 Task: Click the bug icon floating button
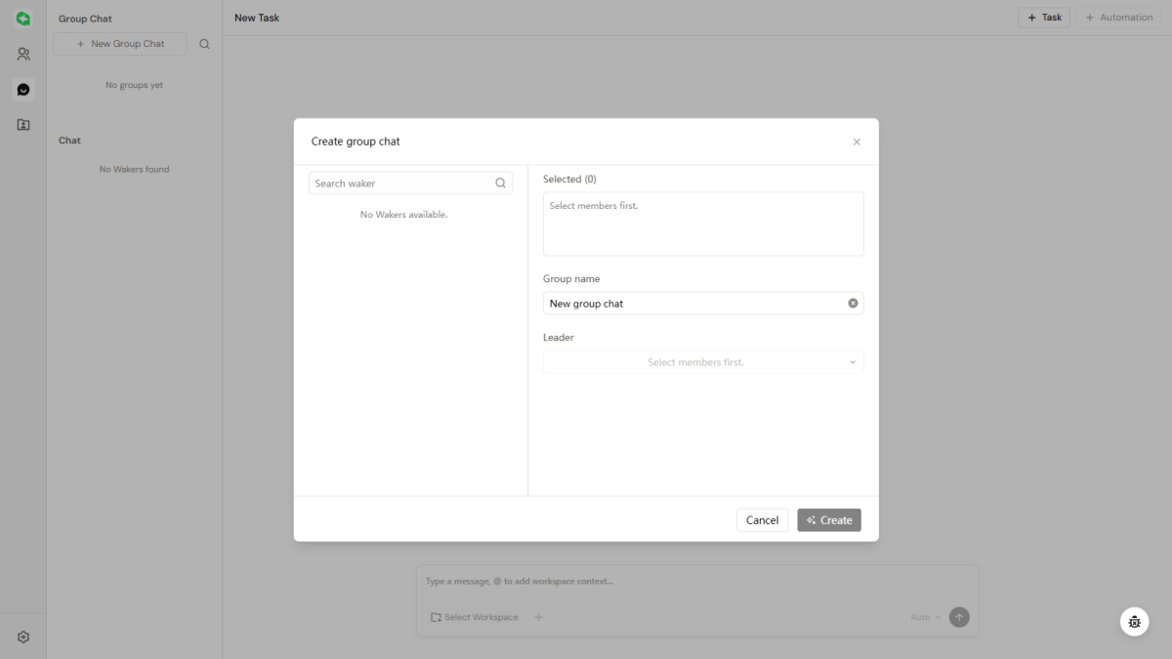tap(1134, 622)
